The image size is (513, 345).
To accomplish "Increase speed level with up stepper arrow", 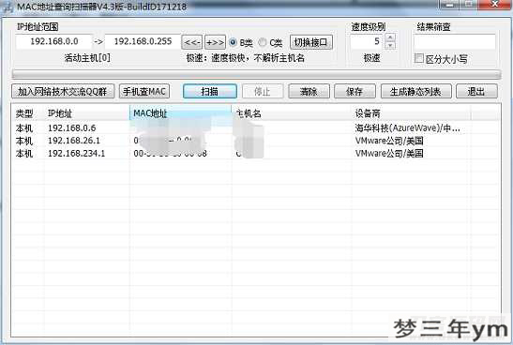I will click(390, 37).
